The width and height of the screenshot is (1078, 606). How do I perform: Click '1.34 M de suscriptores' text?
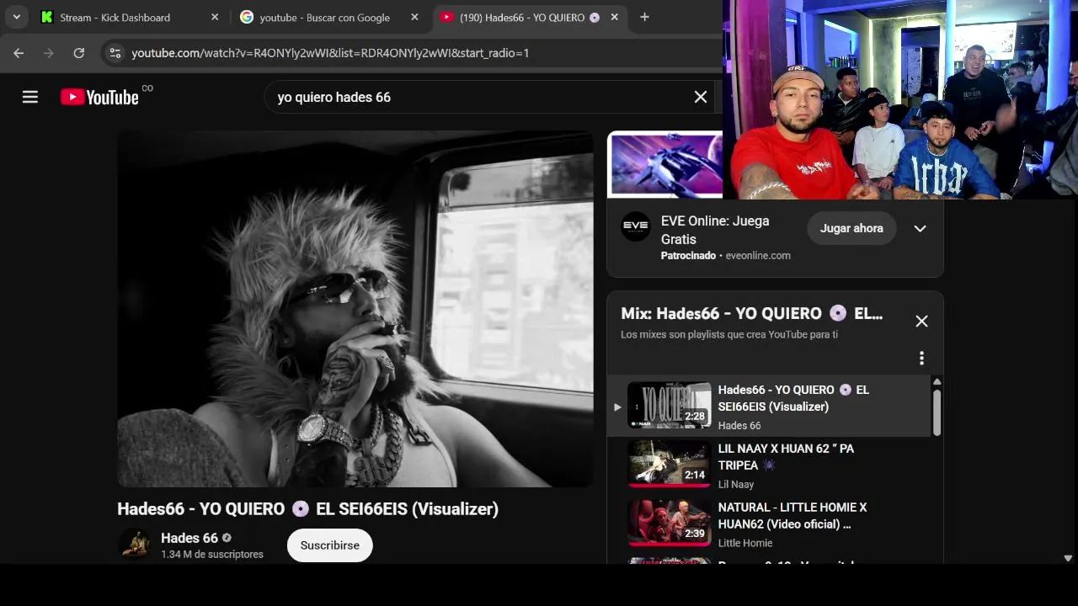pyautogui.click(x=212, y=555)
